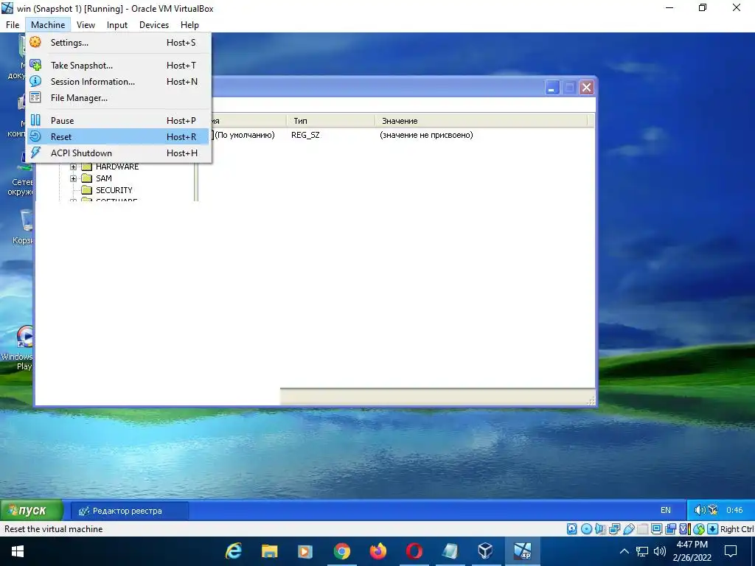Viewport: 755px width, 566px height.
Task: Minimize the Registry Editor window
Action: [x=552, y=88]
